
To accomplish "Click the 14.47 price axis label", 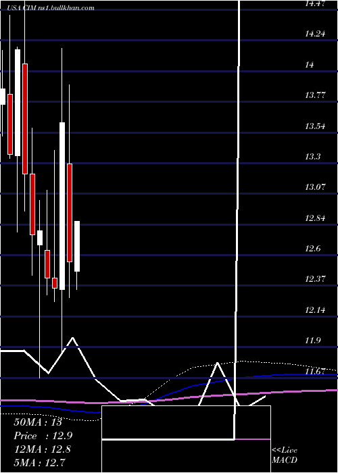I will pos(315,3).
